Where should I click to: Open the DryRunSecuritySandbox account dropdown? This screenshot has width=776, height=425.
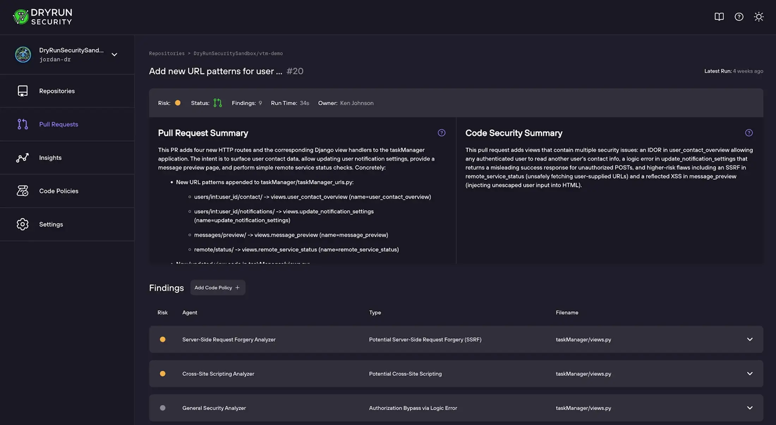(114, 54)
